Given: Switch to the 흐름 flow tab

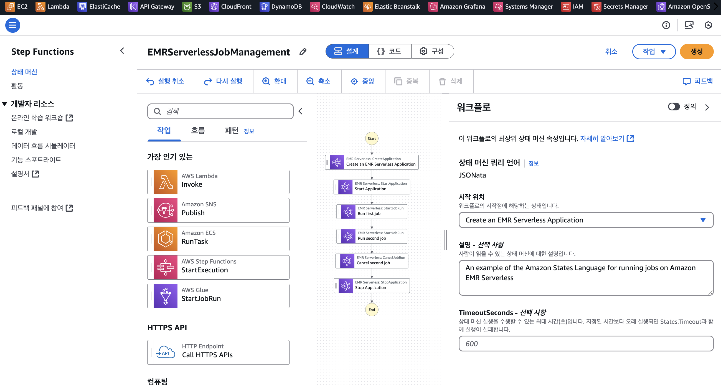Looking at the screenshot, I should (x=198, y=130).
